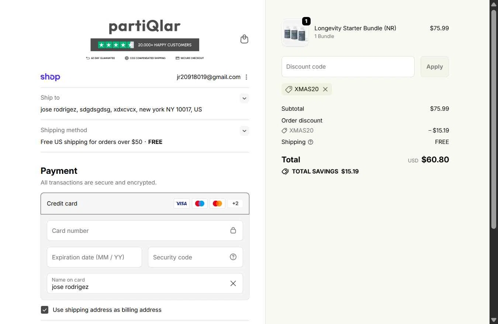
Task: Focus the Expiration date field
Action: (94, 257)
